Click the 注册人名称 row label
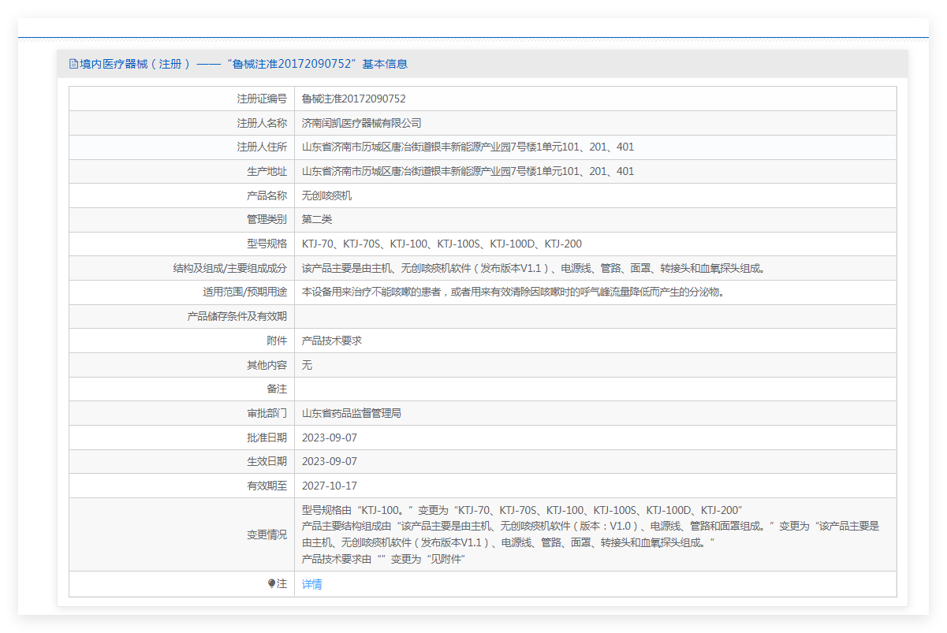 click(262, 123)
